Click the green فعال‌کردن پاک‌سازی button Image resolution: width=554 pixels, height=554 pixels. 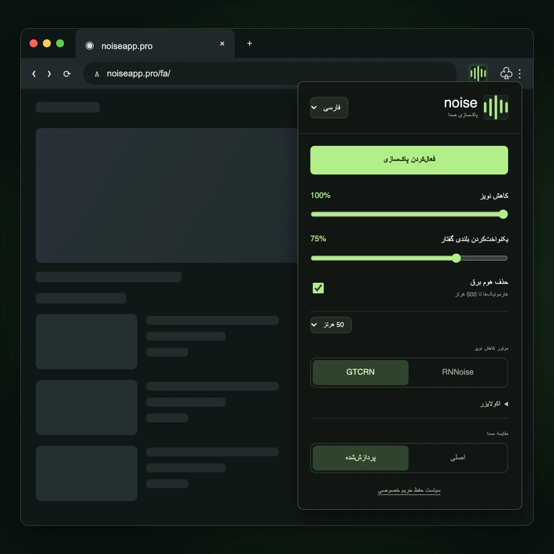tap(409, 160)
